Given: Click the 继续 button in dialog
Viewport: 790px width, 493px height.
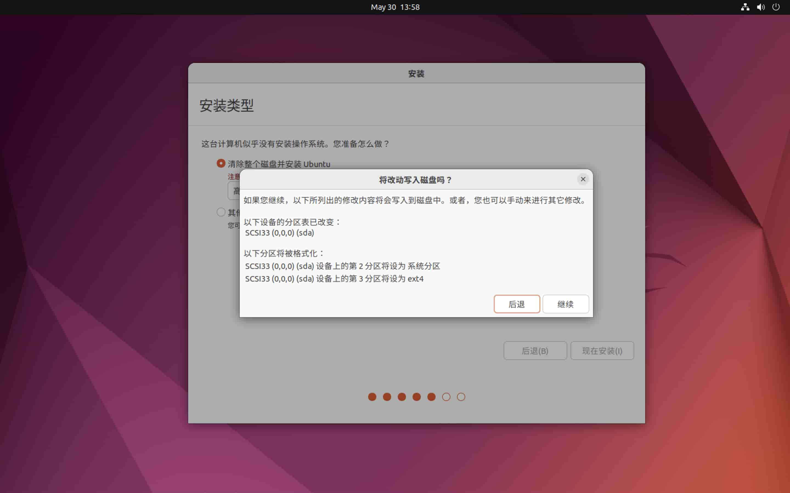Looking at the screenshot, I should pyautogui.click(x=565, y=304).
